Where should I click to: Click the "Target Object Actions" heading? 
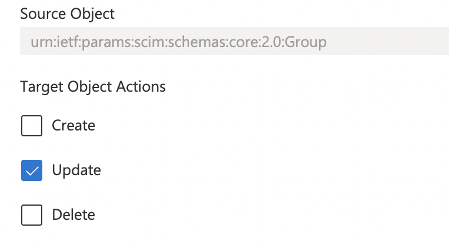tap(93, 87)
